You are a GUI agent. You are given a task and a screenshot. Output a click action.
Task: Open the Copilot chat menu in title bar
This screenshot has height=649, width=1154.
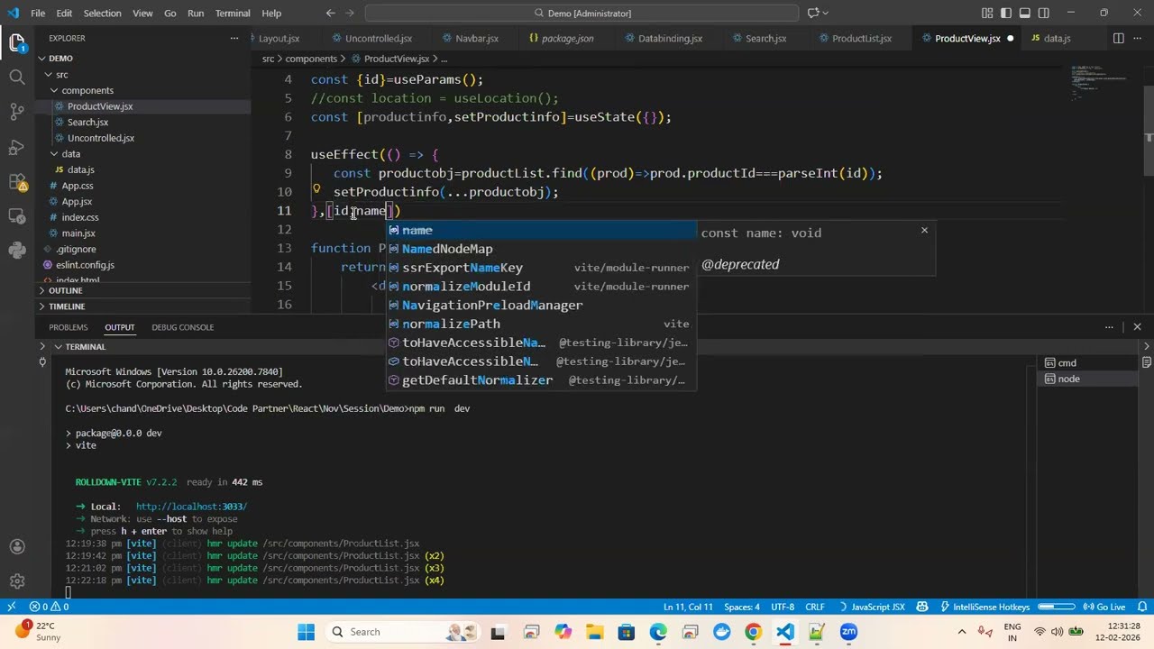tap(818, 13)
